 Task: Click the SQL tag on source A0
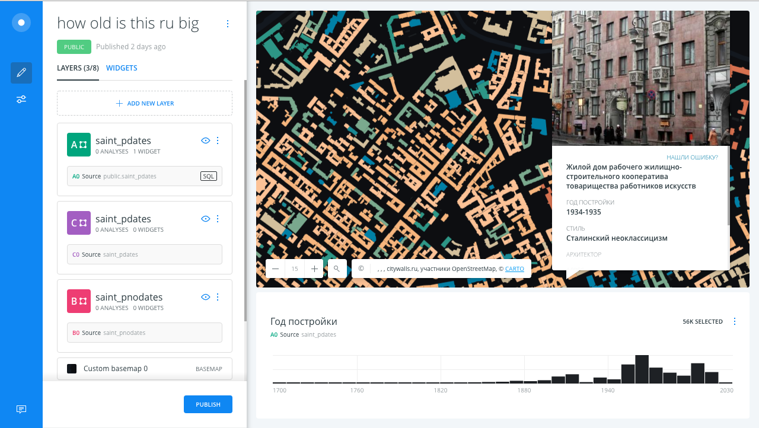tap(209, 176)
